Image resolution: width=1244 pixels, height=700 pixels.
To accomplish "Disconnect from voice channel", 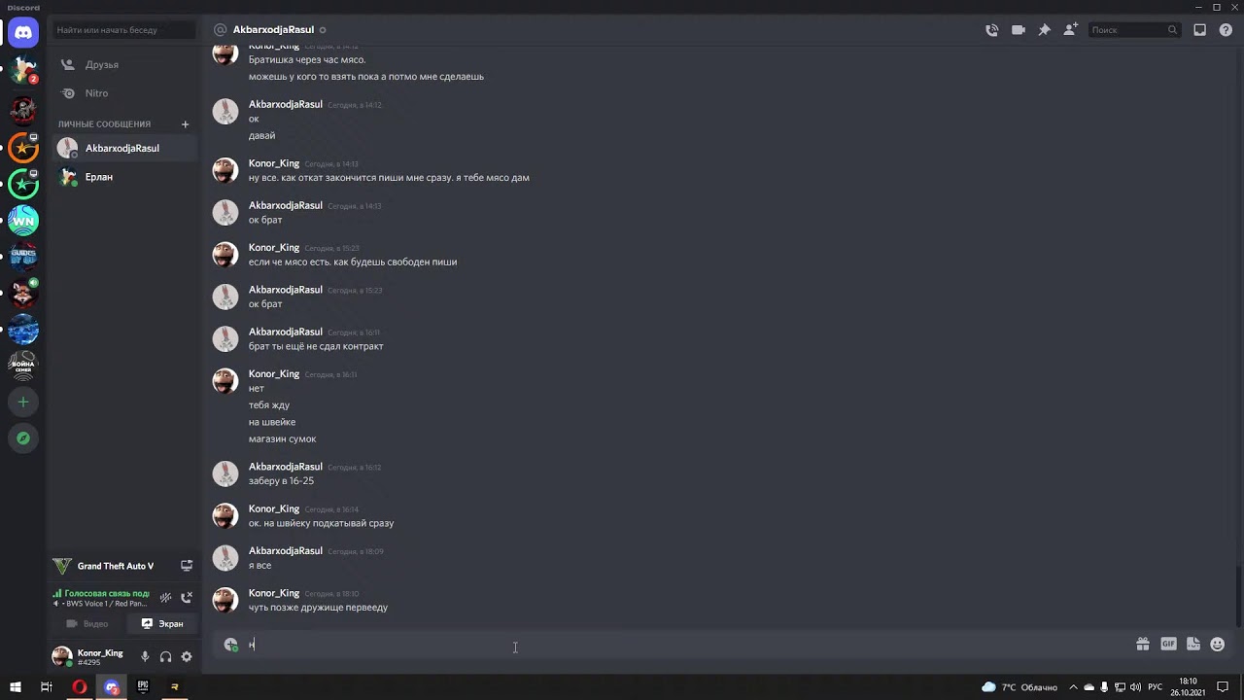I will 187,598.
